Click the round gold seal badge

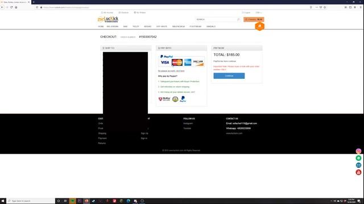click(x=175, y=99)
